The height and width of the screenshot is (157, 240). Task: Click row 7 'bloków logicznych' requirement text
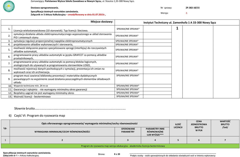[x=55, y=63]
